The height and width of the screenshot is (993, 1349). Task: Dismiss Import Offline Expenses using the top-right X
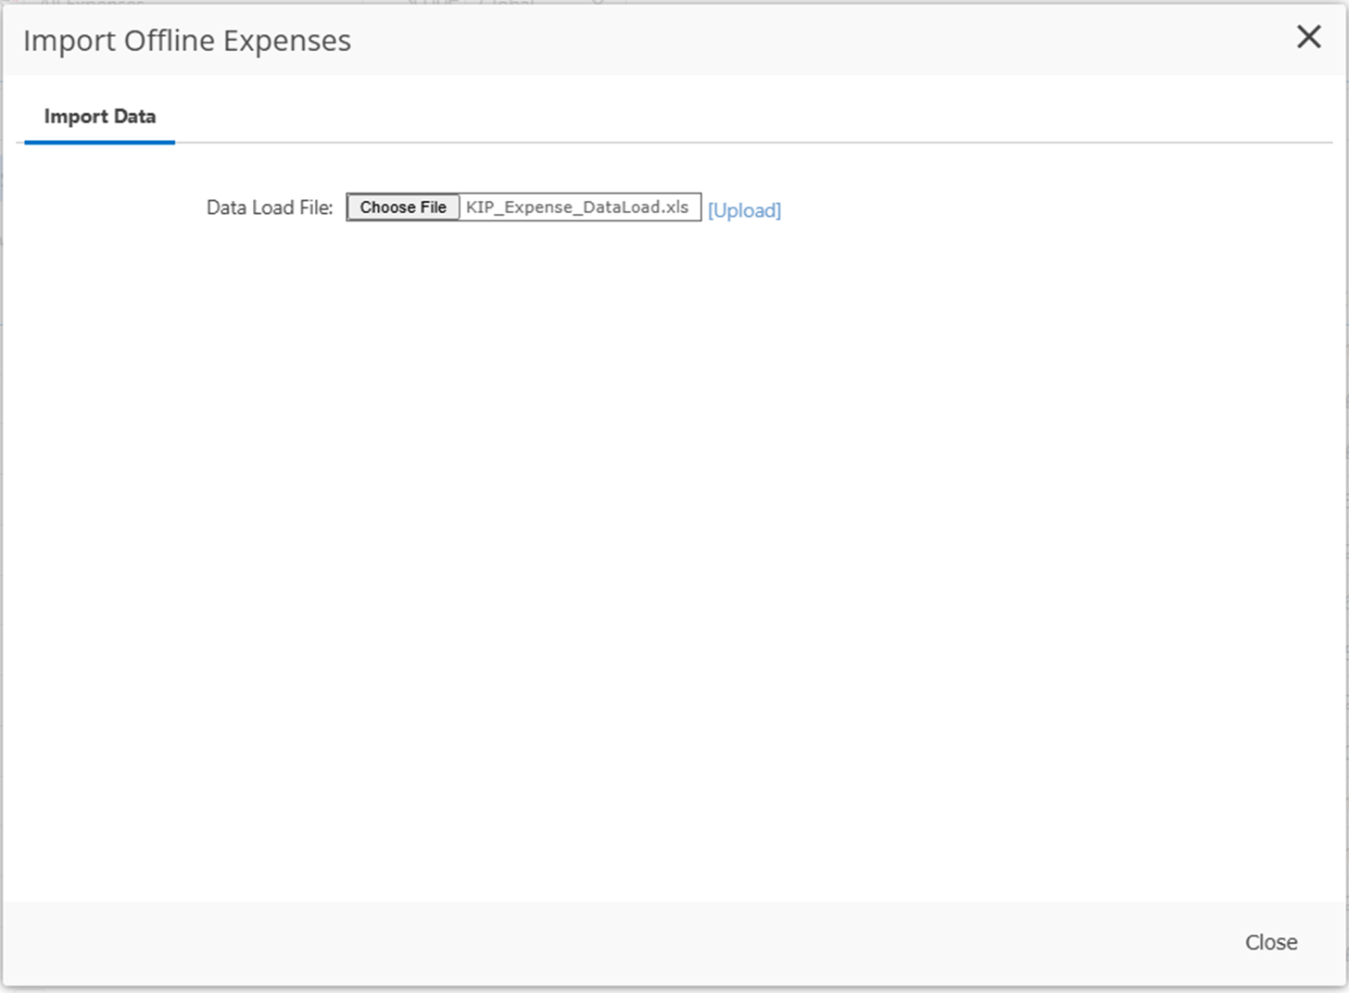[x=1308, y=37]
